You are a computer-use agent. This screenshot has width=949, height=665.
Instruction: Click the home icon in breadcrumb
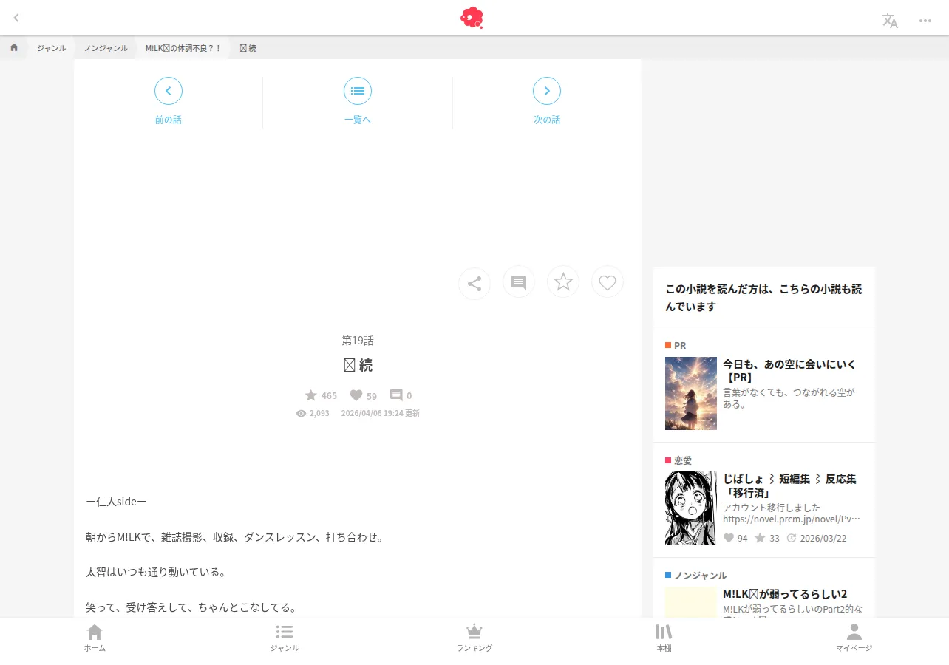(14, 48)
